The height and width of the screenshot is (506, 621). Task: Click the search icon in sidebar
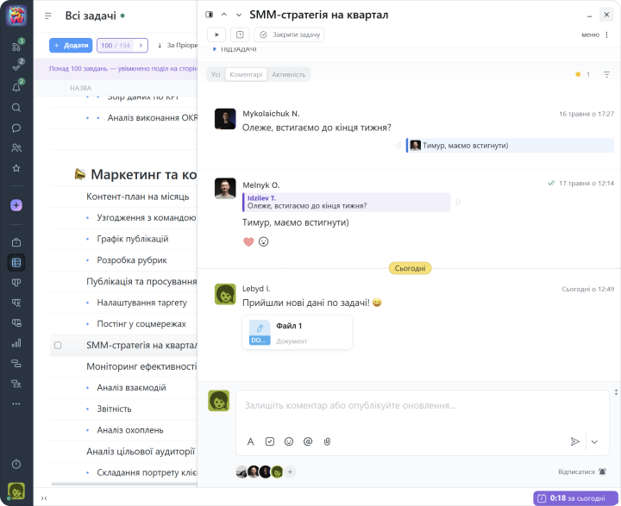coord(16,108)
